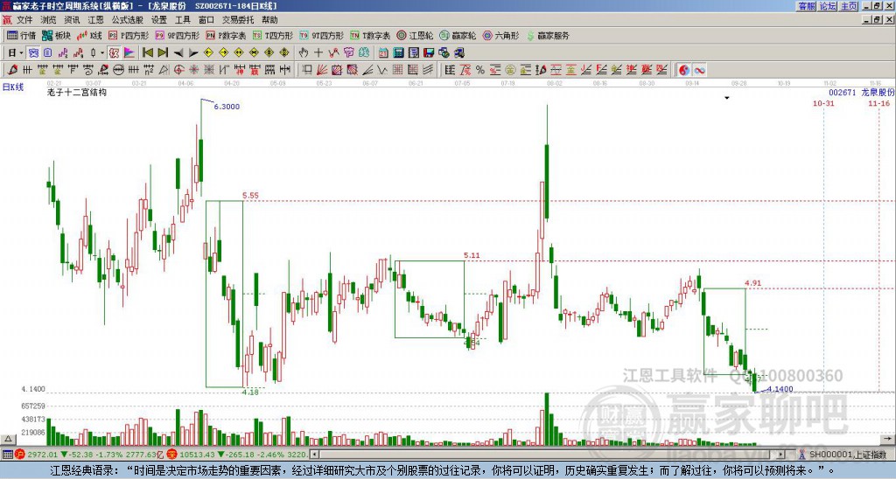The height and width of the screenshot is (479, 896).
Task: Click the 002671 龙泉股份 stock label
Action: (x=862, y=92)
